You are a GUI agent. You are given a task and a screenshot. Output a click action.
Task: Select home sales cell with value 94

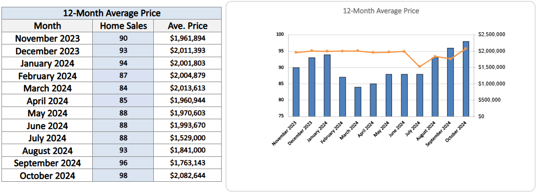(x=123, y=64)
